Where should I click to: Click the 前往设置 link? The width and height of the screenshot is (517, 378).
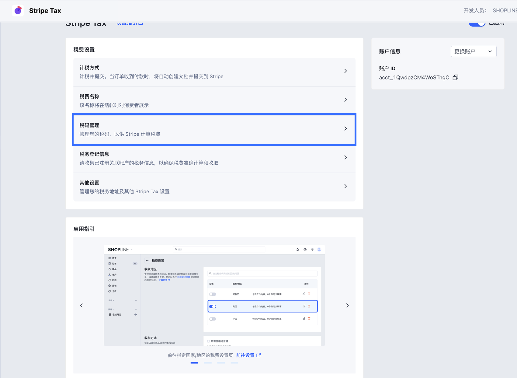tap(245, 355)
